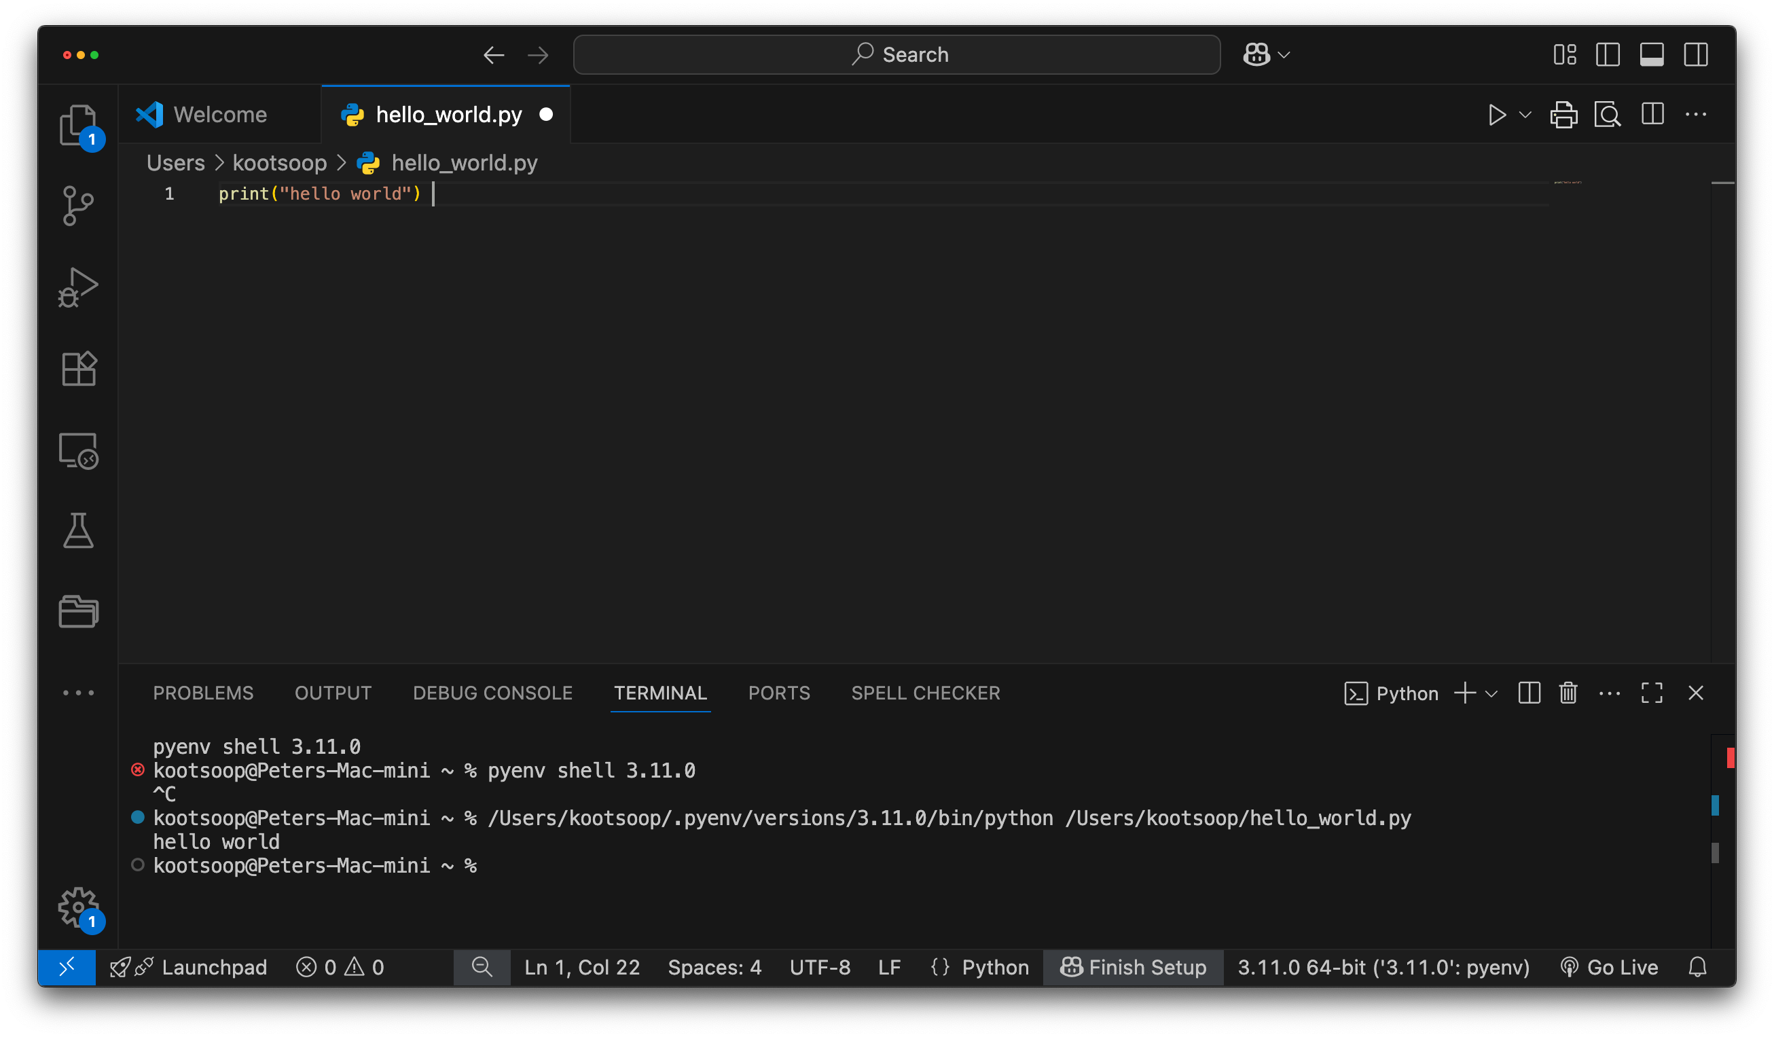Split the terminal panel
1774x1037 pixels.
[1529, 693]
